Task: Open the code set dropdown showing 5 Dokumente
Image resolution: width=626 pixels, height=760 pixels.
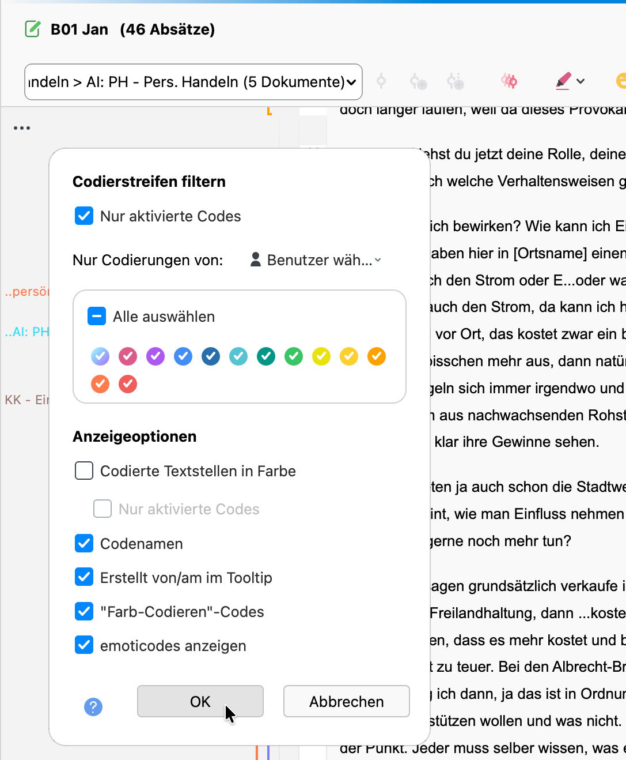Action: pyautogui.click(x=193, y=81)
